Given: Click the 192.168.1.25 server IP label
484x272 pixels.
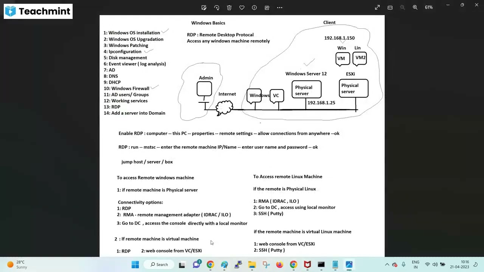Looking at the screenshot, I should click(x=321, y=103).
